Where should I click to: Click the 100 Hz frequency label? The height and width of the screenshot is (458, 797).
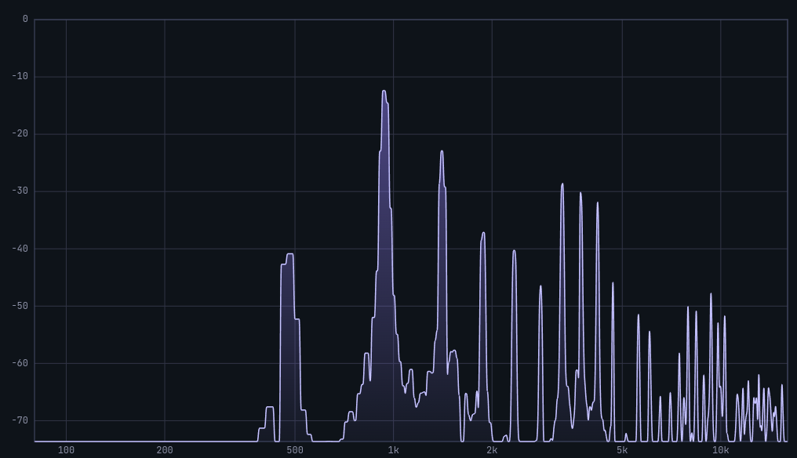click(66, 450)
